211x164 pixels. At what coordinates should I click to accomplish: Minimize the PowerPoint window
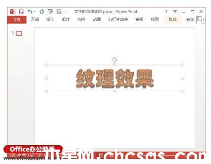(184, 12)
